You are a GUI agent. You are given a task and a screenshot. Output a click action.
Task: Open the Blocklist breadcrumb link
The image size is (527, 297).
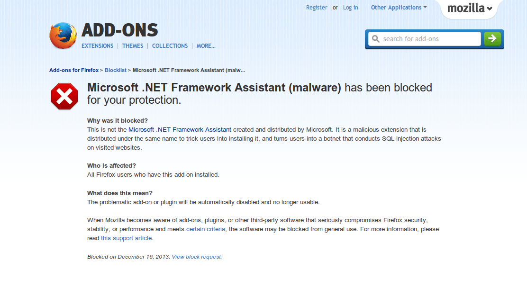[x=116, y=70]
